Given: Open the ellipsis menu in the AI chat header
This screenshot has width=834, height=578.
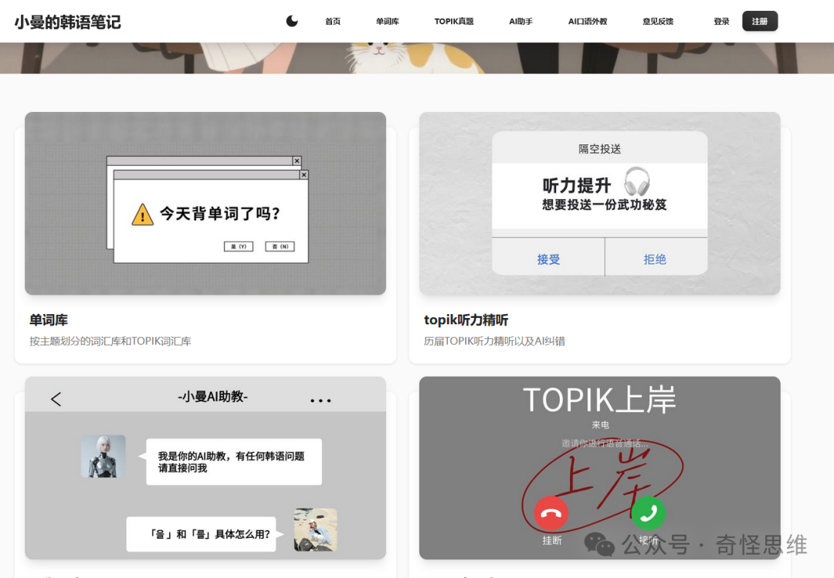Looking at the screenshot, I should coord(321,399).
